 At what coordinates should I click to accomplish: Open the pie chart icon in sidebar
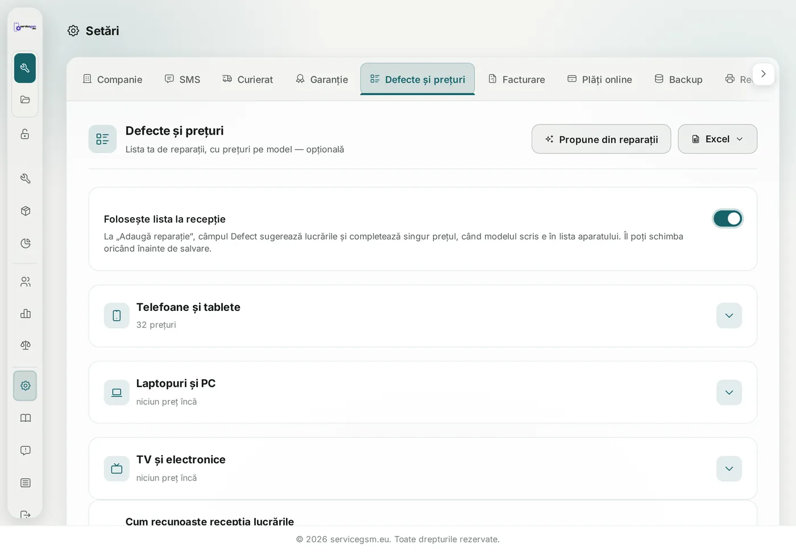[x=25, y=243]
